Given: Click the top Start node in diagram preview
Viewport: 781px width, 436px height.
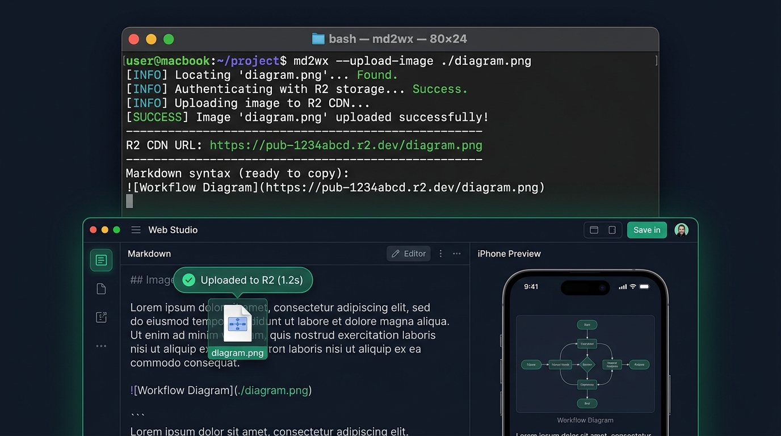Looking at the screenshot, I should (x=587, y=325).
